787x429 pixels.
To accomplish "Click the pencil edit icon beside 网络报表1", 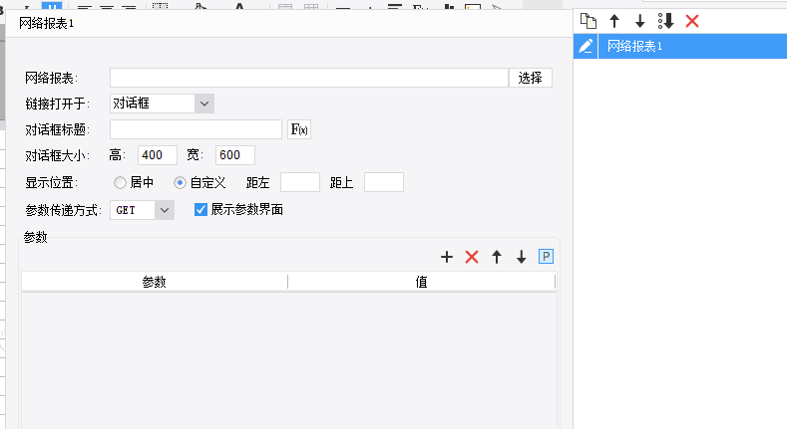I will point(586,46).
